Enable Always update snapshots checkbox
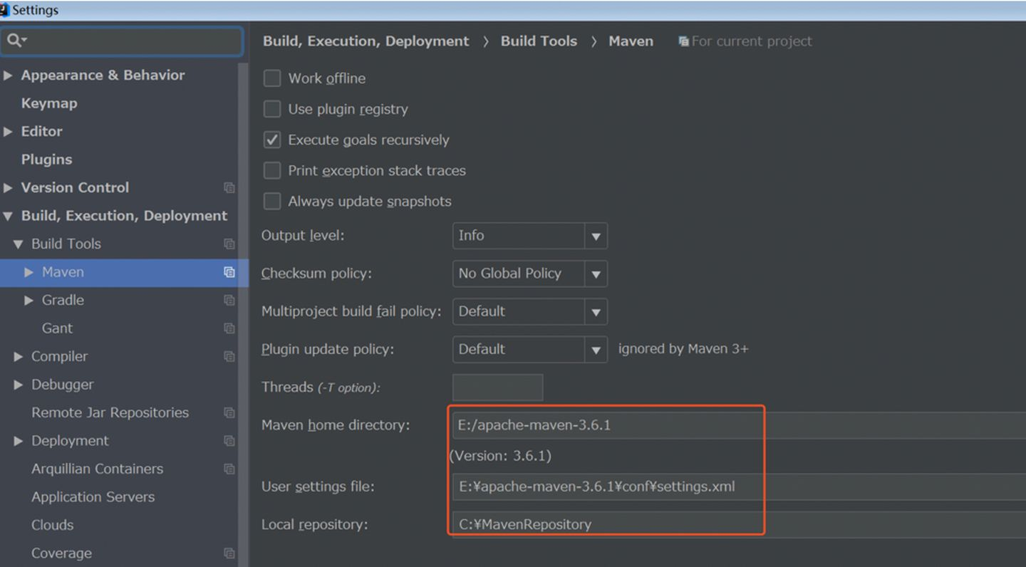The height and width of the screenshot is (567, 1026). [272, 202]
